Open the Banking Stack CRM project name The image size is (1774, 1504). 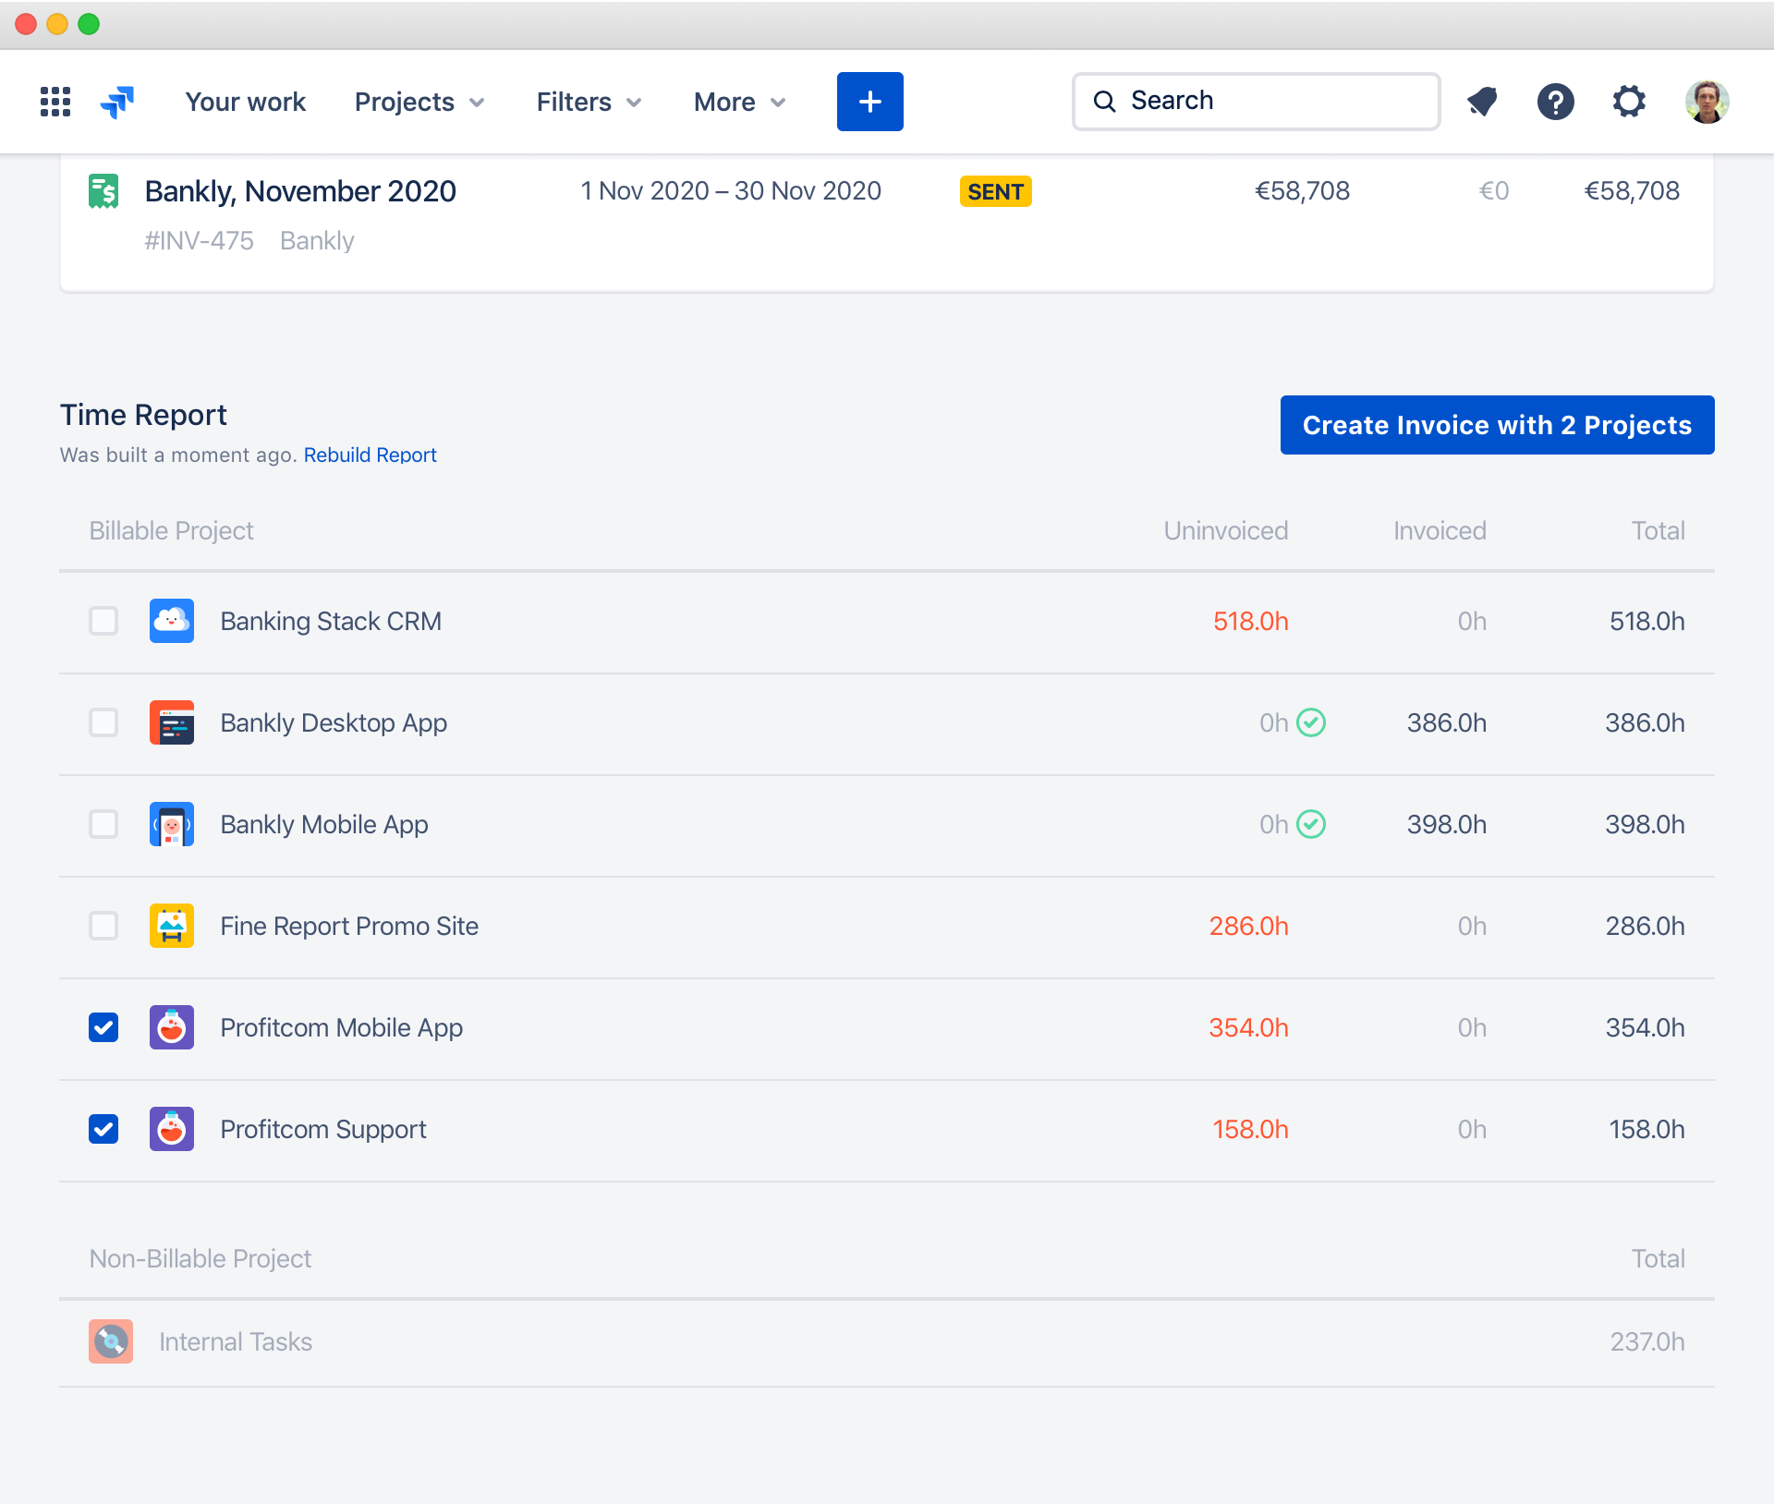pos(331,621)
